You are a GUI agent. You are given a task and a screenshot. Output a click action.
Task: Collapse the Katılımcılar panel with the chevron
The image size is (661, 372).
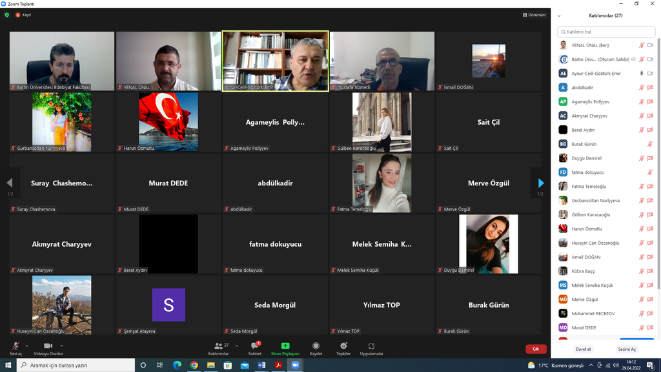(x=559, y=16)
